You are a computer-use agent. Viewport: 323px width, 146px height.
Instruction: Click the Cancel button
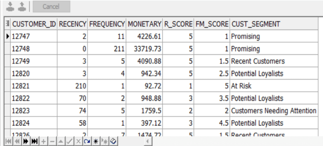pos(51,7)
